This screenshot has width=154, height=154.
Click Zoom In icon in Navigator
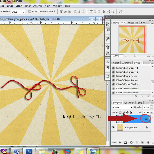(148, 56)
